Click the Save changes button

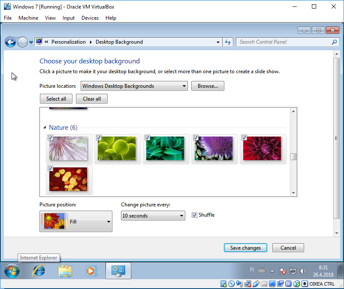click(x=245, y=247)
